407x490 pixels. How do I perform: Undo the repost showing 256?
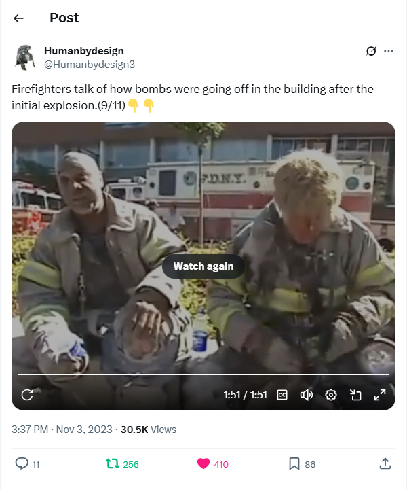pyautogui.click(x=122, y=464)
